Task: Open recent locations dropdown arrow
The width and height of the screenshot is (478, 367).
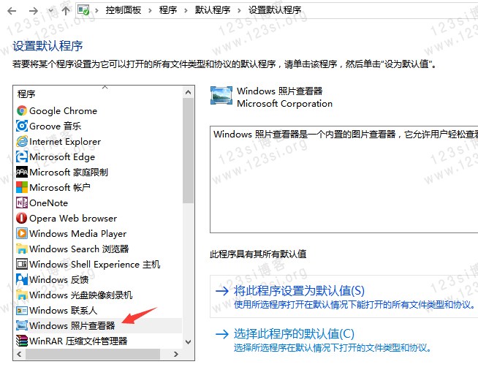Action: pos(51,11)
